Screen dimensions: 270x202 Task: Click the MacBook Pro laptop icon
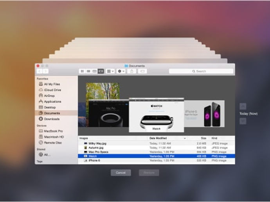pyautogui.click(x=41, y=131)
